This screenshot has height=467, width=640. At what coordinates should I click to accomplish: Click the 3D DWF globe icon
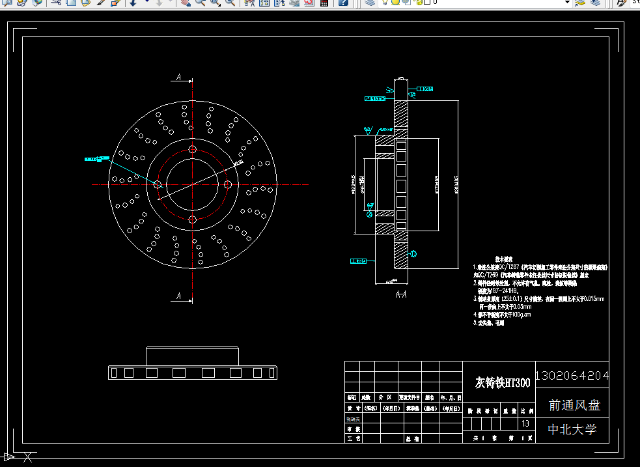click(37, 2)
